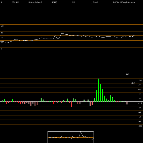Click the -60 label on MR axis

tap(140, 117)
